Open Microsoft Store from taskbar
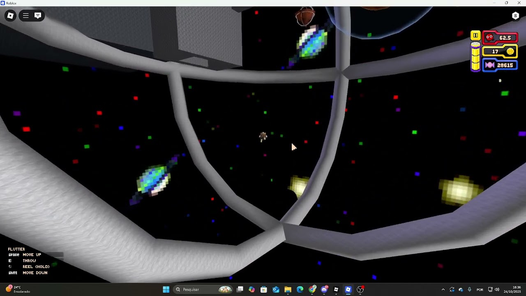526x296 pixels. pos(264,289)
